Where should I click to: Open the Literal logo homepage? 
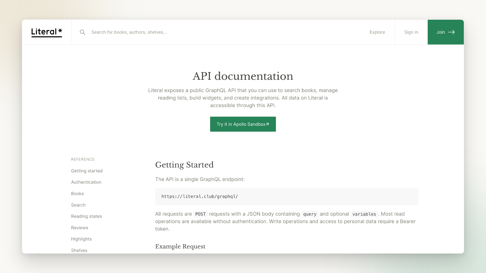(46, 32)
